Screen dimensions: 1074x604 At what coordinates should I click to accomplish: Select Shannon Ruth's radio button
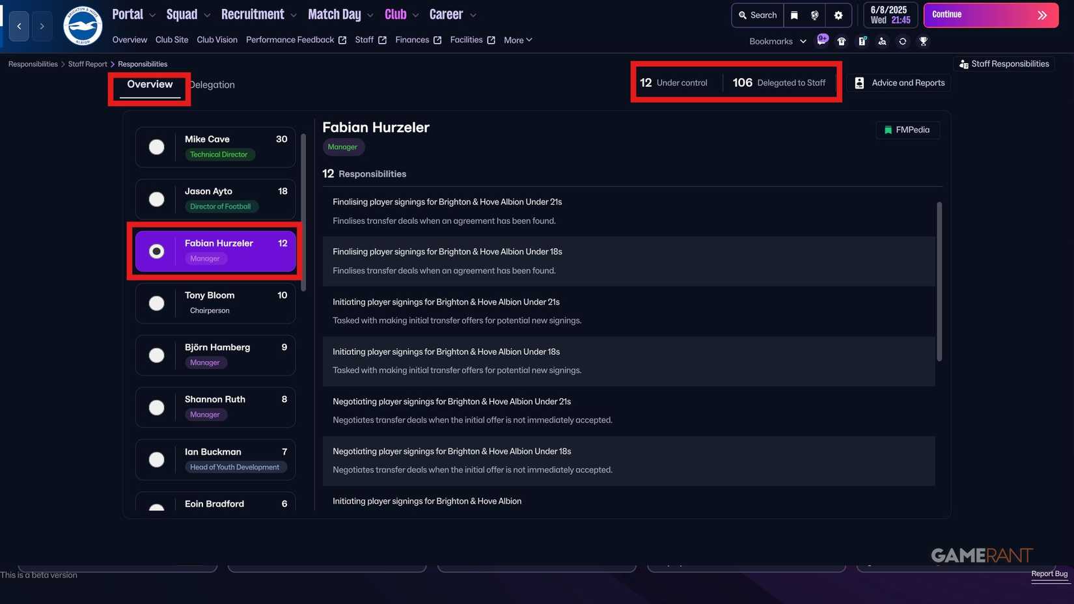point(156,407)
